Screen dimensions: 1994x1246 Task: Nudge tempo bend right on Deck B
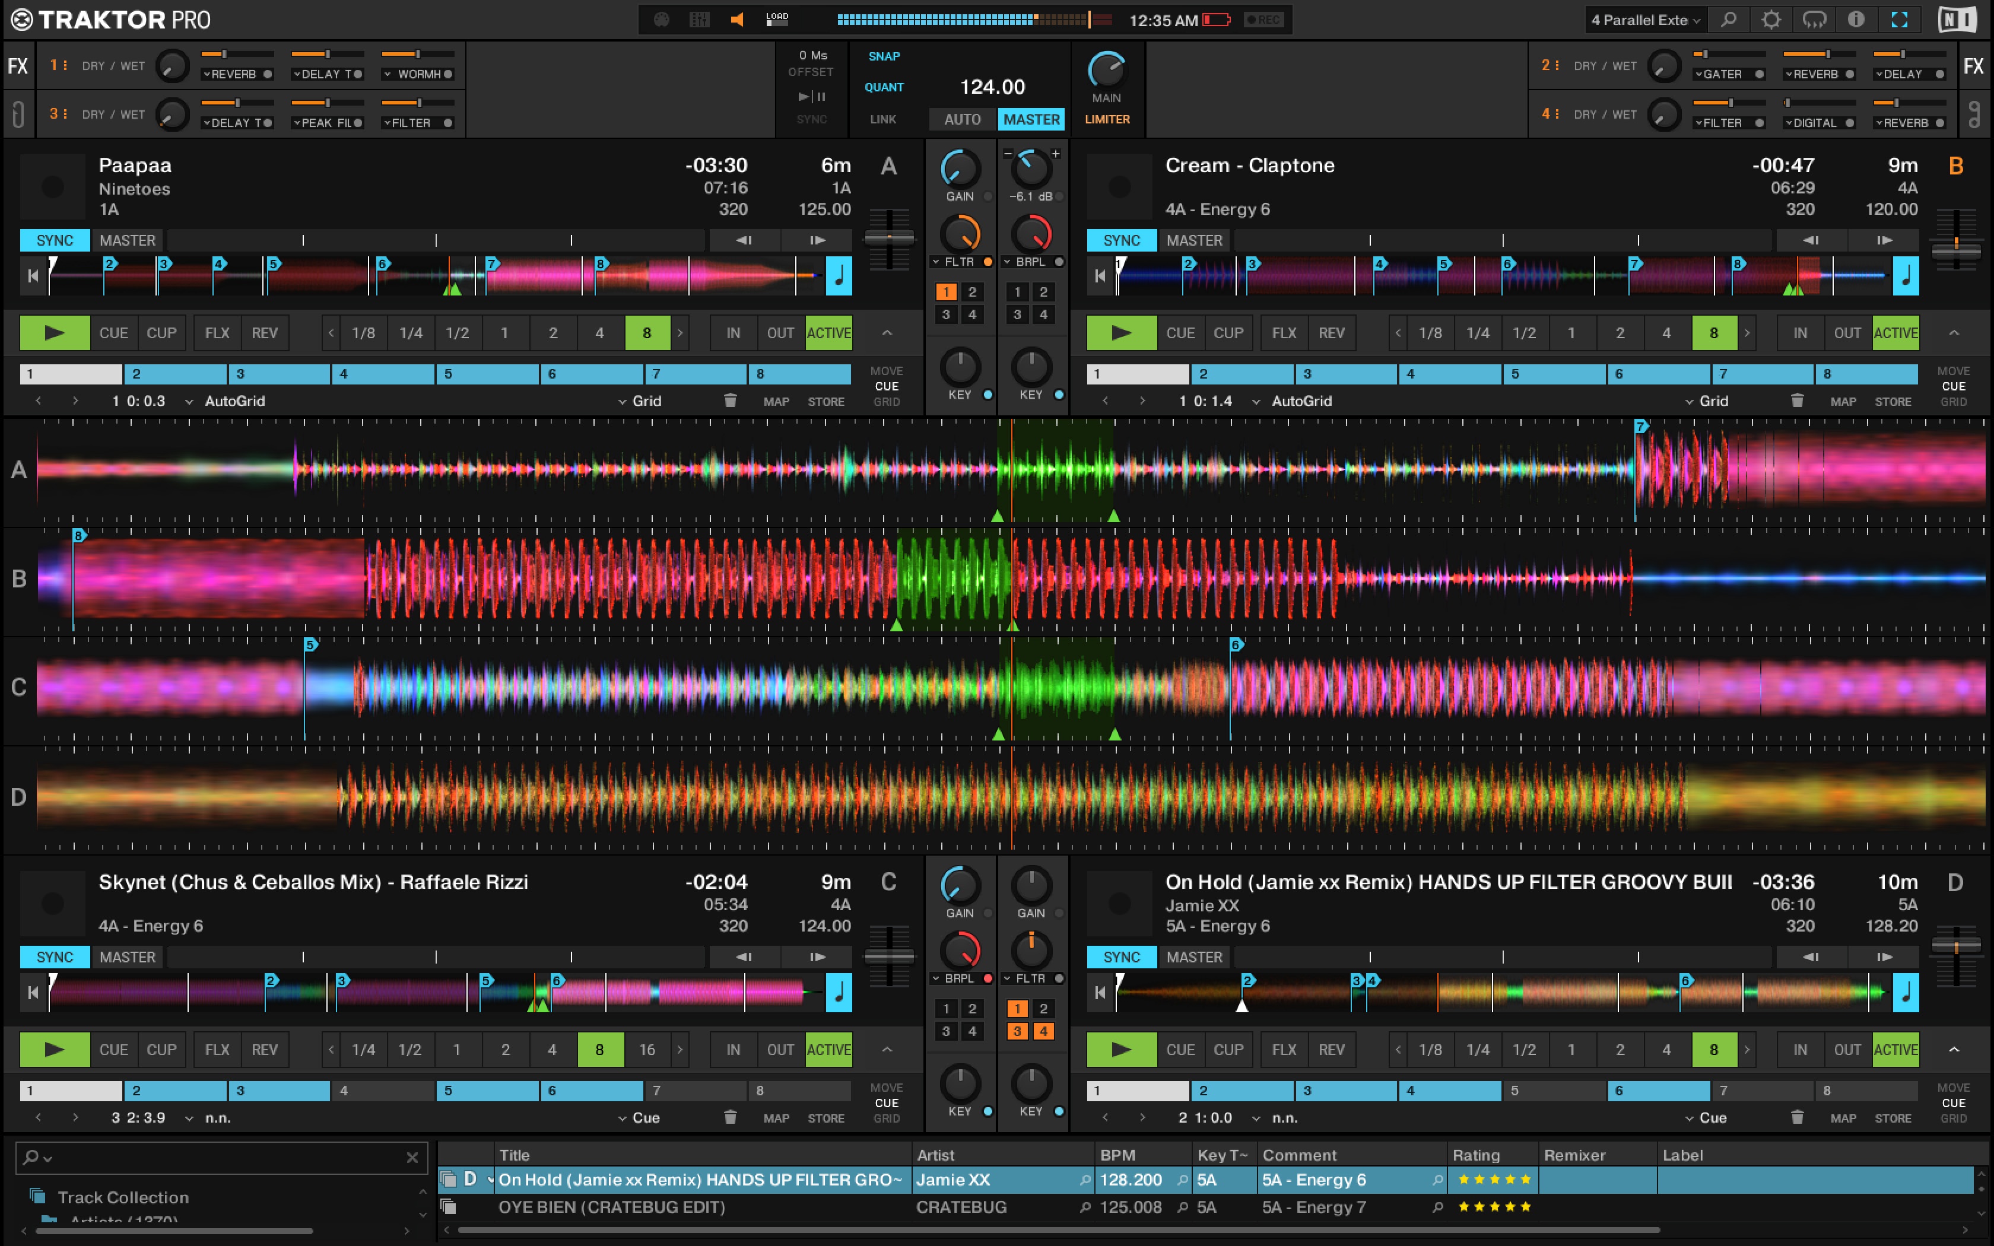[1884, 241]
